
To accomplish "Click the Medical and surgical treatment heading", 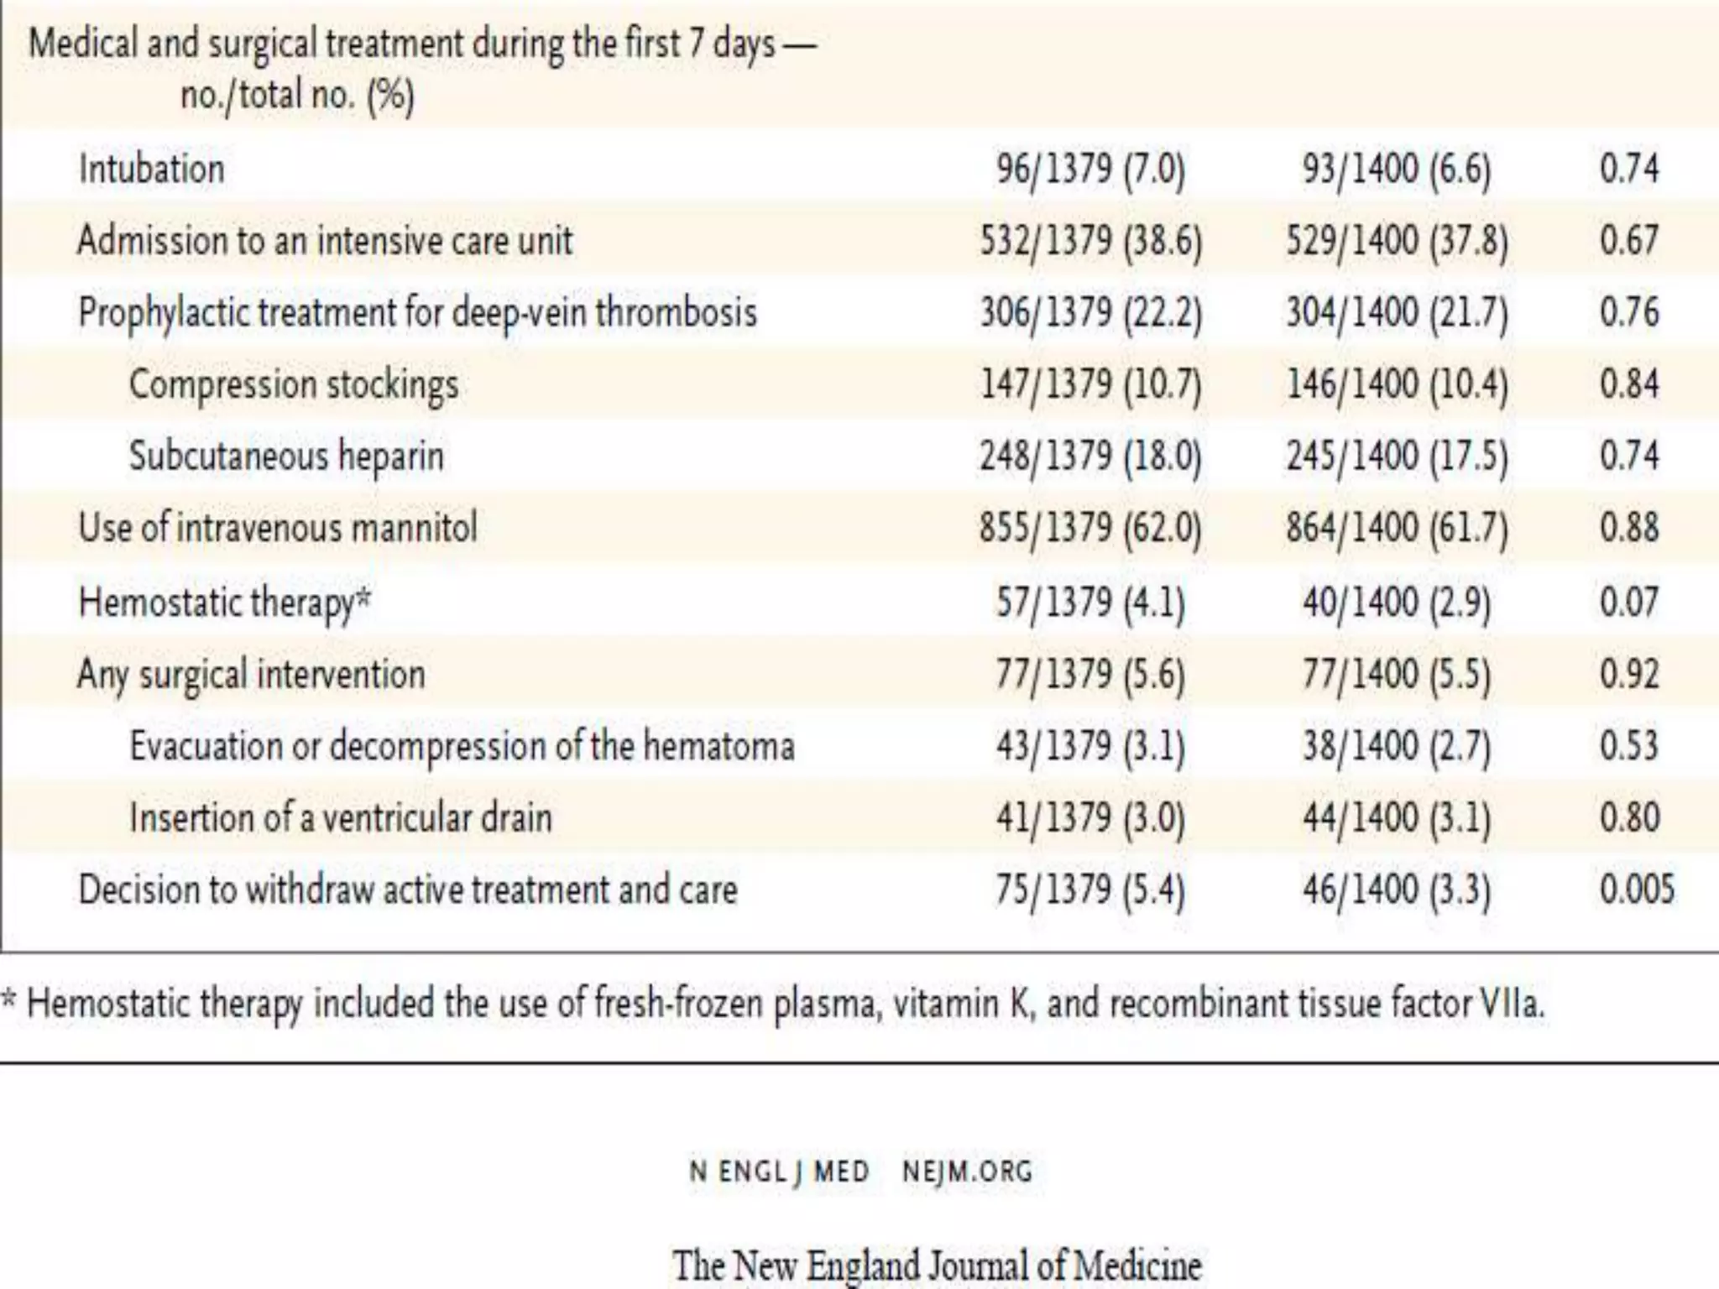I will click(x=422, y=69).
